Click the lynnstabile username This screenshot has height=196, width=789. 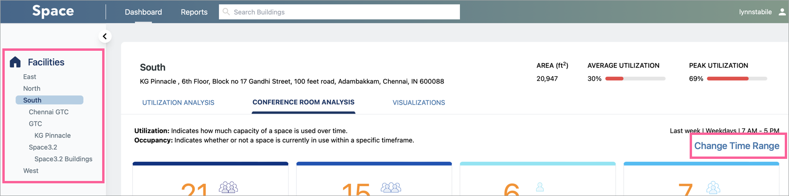click(755, 12)
